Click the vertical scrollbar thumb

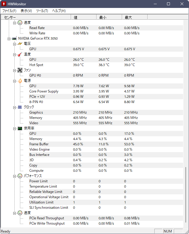[186, 195]
